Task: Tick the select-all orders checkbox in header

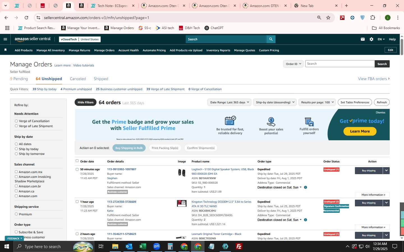Action: (x=77, y=161)
